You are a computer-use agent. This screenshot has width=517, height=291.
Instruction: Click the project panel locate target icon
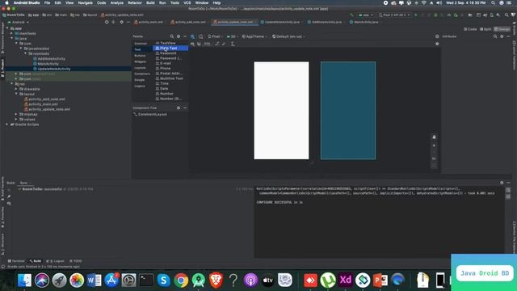tap(107, 22)
